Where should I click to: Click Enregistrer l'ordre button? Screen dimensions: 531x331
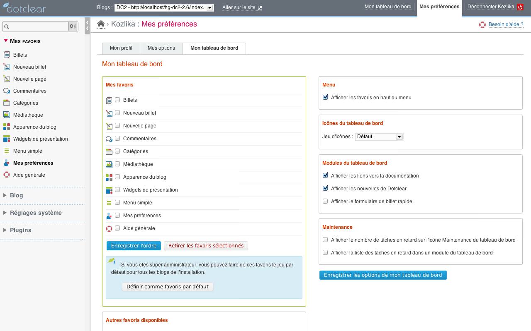[134, 246]
